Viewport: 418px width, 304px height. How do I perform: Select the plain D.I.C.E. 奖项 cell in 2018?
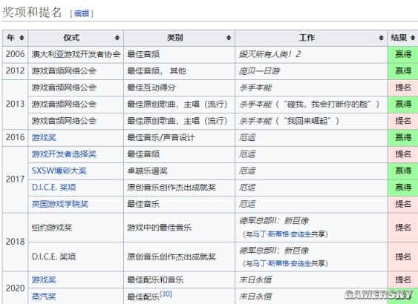[x=76, y=257]
